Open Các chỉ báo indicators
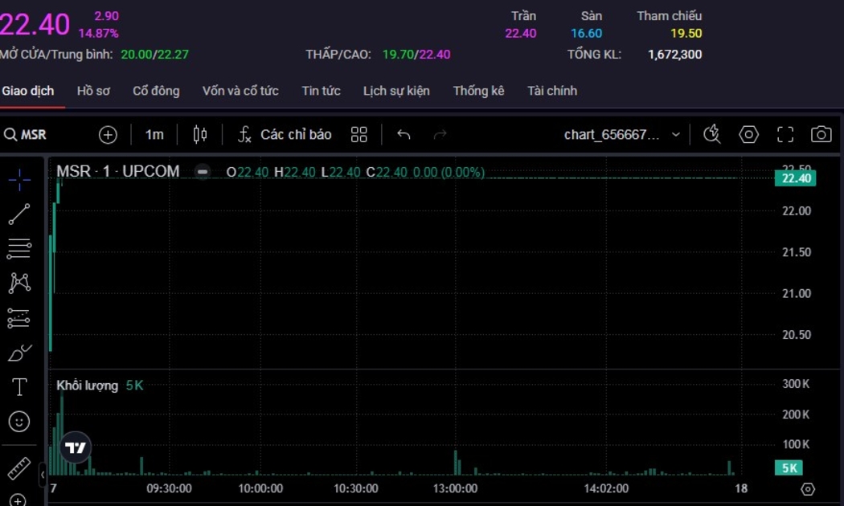 tap(285, 135)
